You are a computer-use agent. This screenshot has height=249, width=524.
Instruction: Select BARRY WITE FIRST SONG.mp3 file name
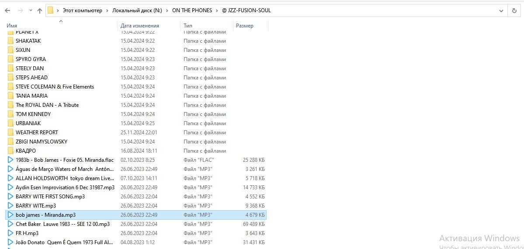(x=50, y=197)
